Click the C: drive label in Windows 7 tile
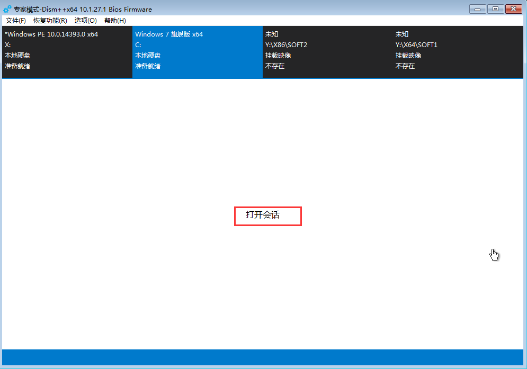527x369 pixels. tap(138, 45)
